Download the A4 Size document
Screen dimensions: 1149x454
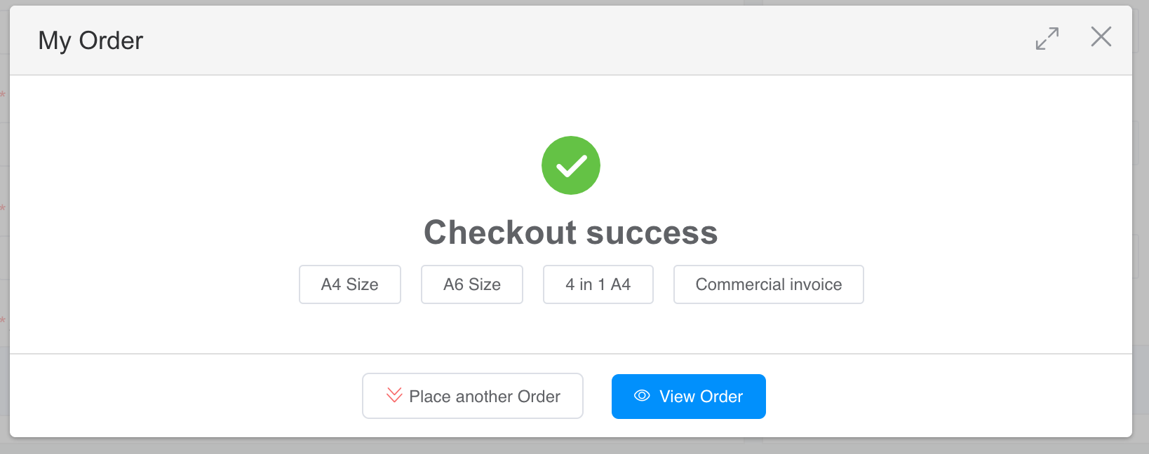coord(349,284)
